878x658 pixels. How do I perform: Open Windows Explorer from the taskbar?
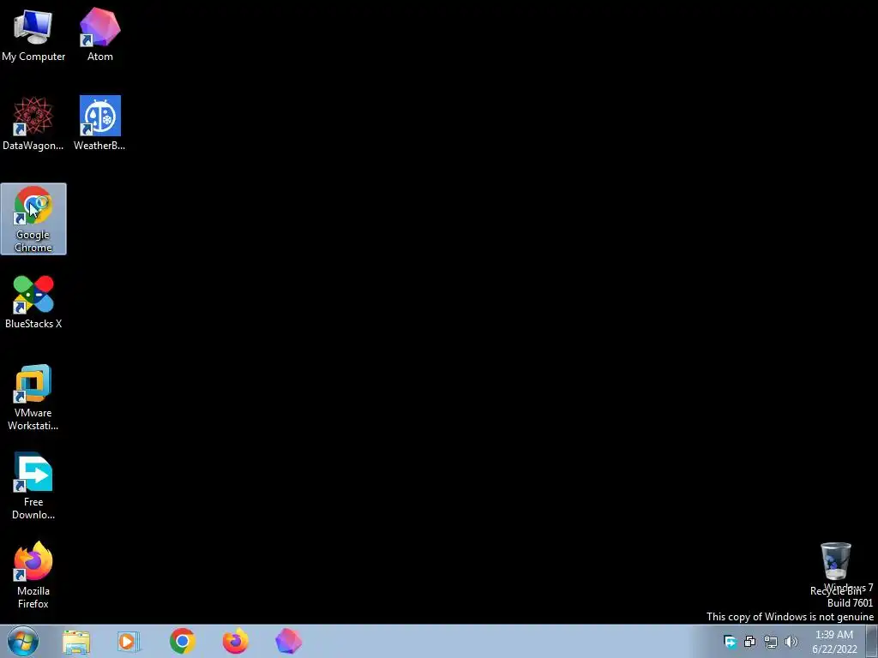[x=76, y=642]
